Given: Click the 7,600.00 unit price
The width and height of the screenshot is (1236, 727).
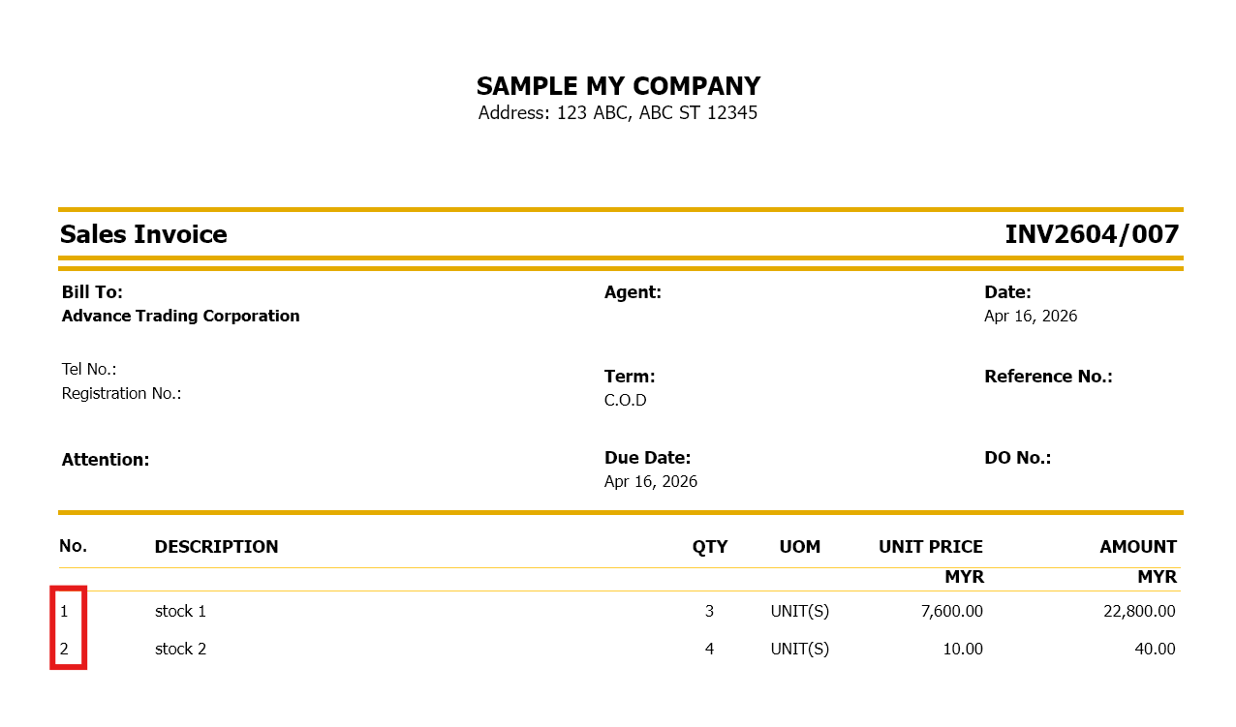Looking at the screenshot, I should [x=948, y=611].
